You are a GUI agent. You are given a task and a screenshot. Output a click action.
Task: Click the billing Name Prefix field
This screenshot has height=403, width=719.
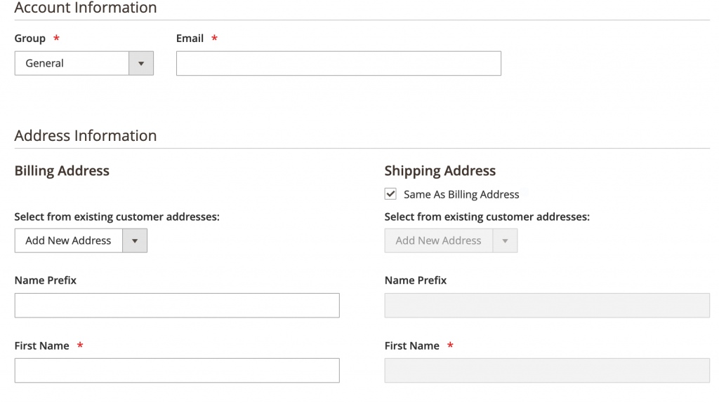(x=177, y=306)
